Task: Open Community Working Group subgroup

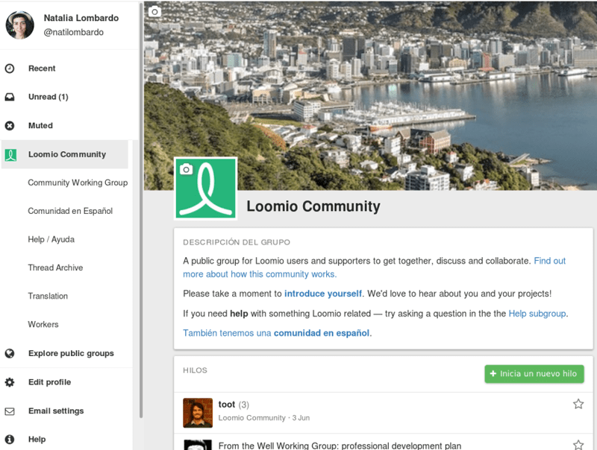Action: click(x=78, y=183)
